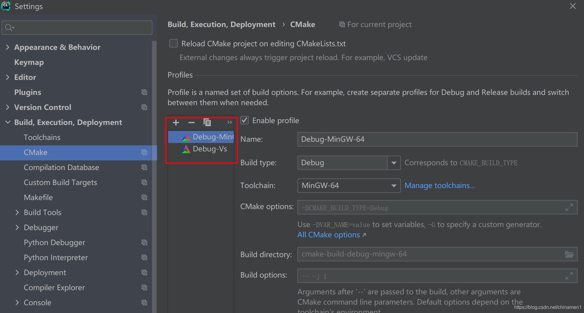Open Plugins settings page
Screen dimensions: 584x313
pos(28,92)
